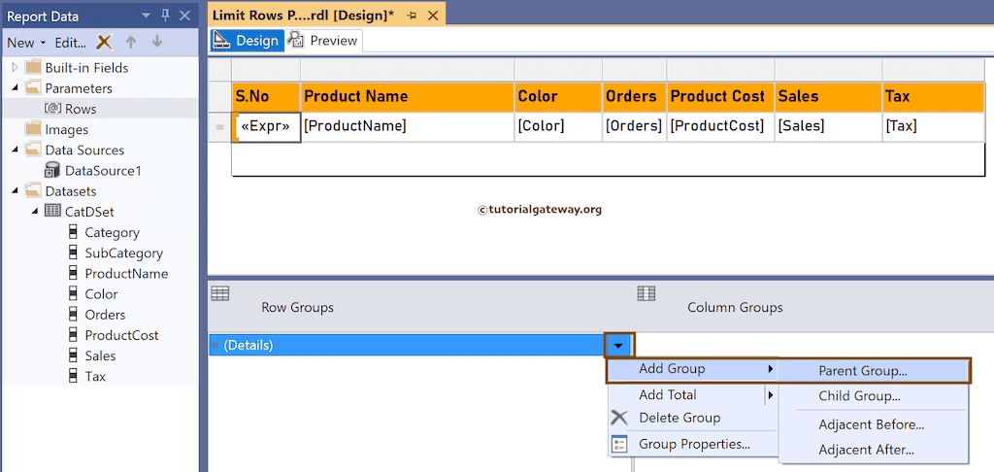Select the Rows parameter icon
The image size is (994, 472).
pyautogui.click(x=53, y=109)
